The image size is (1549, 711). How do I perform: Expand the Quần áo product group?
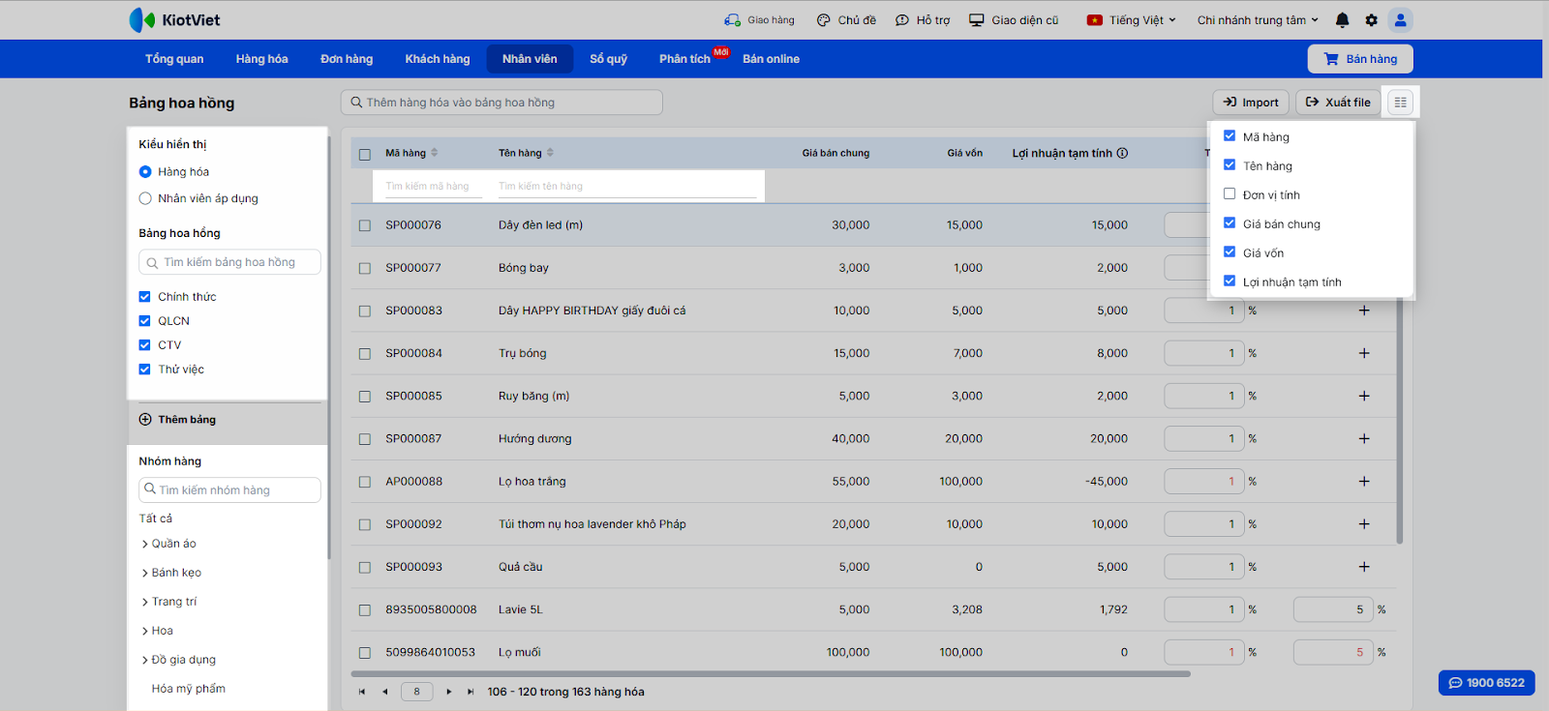click(x=145, y=545)
